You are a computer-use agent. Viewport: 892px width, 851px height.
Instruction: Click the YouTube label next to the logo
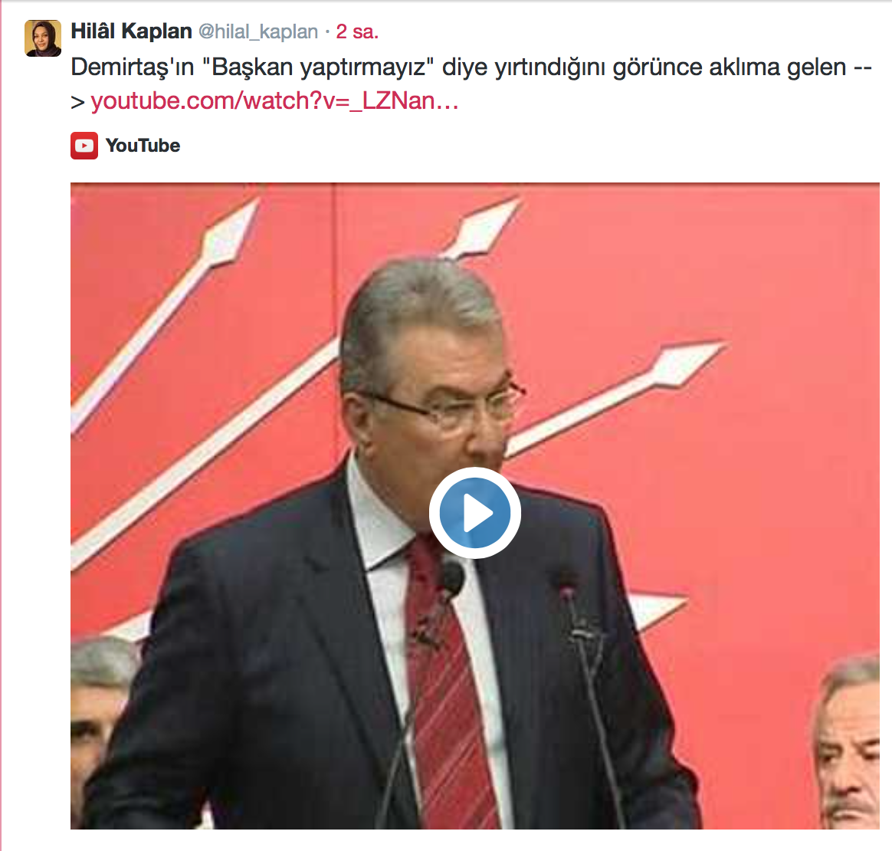[143, 146]
